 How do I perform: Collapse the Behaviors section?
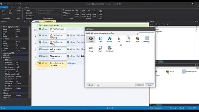pyautogui.click(x=1, y=58)
